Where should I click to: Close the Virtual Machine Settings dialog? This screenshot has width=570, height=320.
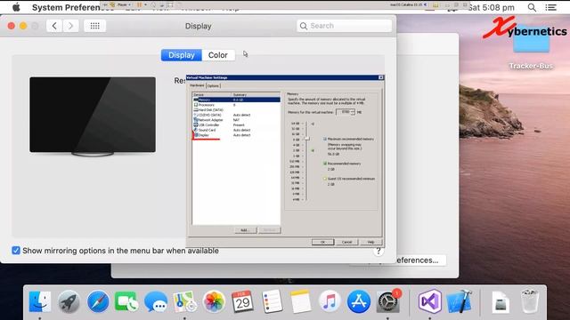pos(380,77)
